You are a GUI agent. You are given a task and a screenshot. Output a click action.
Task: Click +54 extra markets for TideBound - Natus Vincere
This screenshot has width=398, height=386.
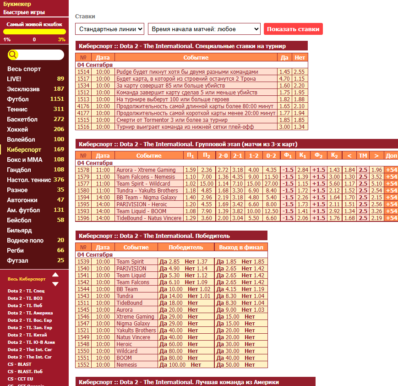click(391, 218)
